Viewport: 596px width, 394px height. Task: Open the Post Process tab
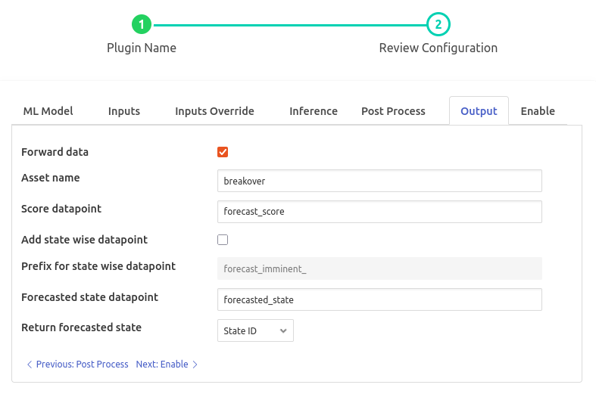(x=393, y=111)
